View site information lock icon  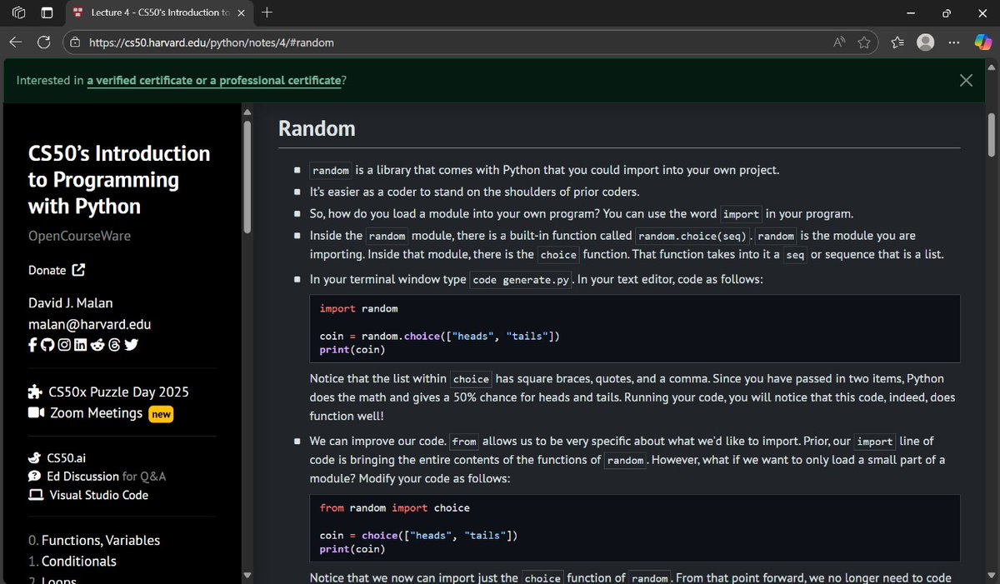[75, 42]
